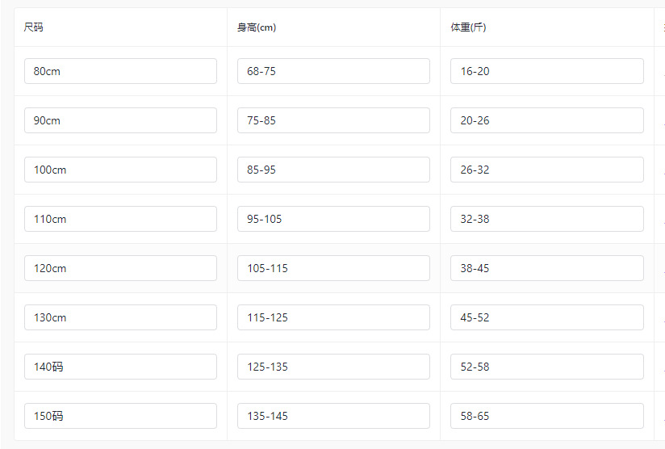The height and width of the screenshot is (449, 665).
Task: Click the height input showing 75-85
Action: point(333,120)
